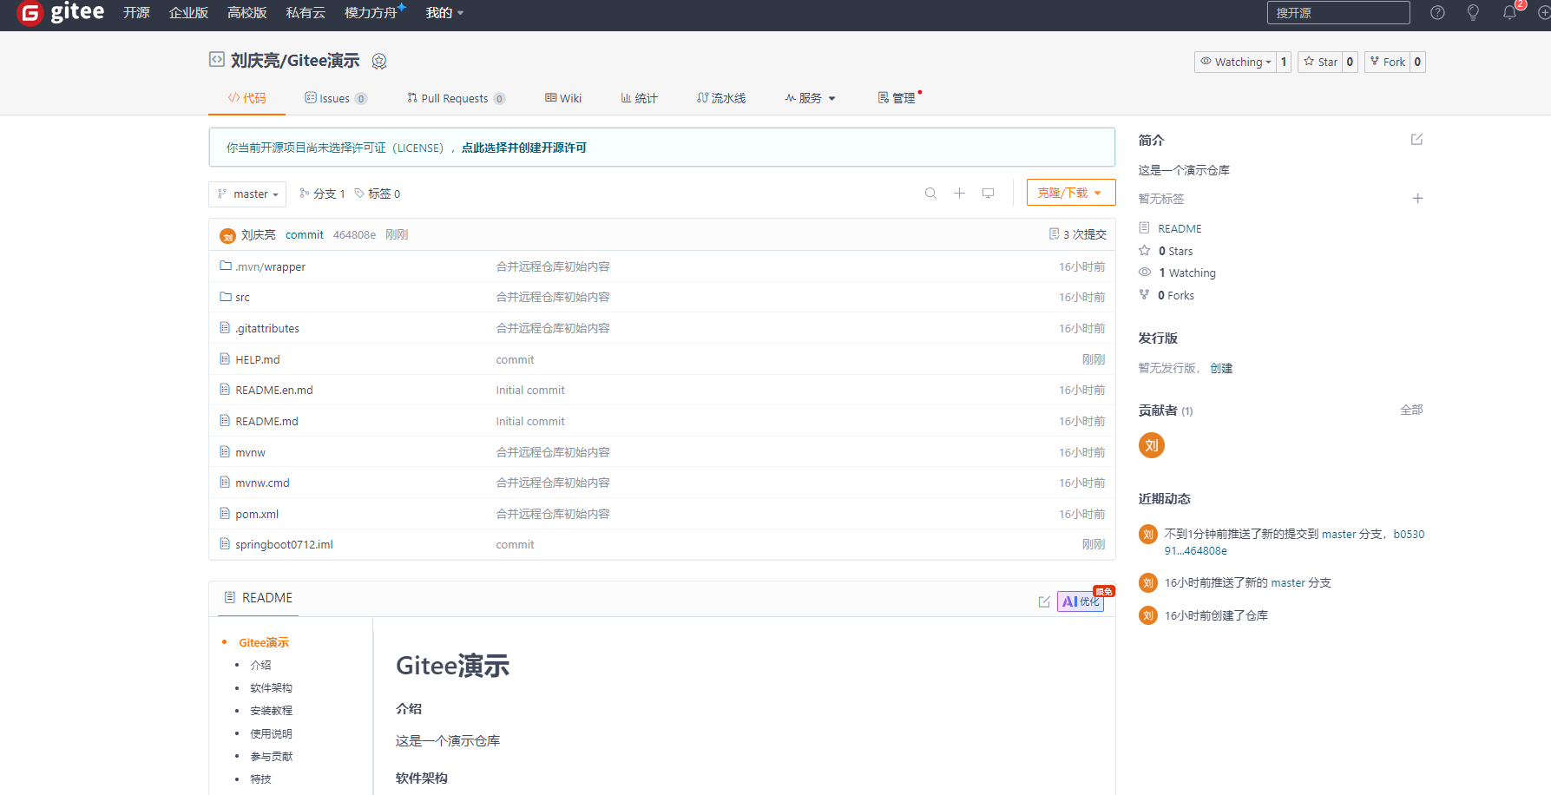Focus the 搜开源 search box
The image size is (1551, 795).
point(1338,12)
